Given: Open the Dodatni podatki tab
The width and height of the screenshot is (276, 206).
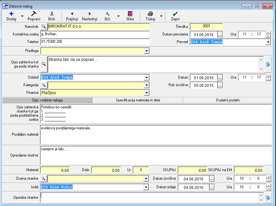Looking at the screenshot, I should coord(228,100).
